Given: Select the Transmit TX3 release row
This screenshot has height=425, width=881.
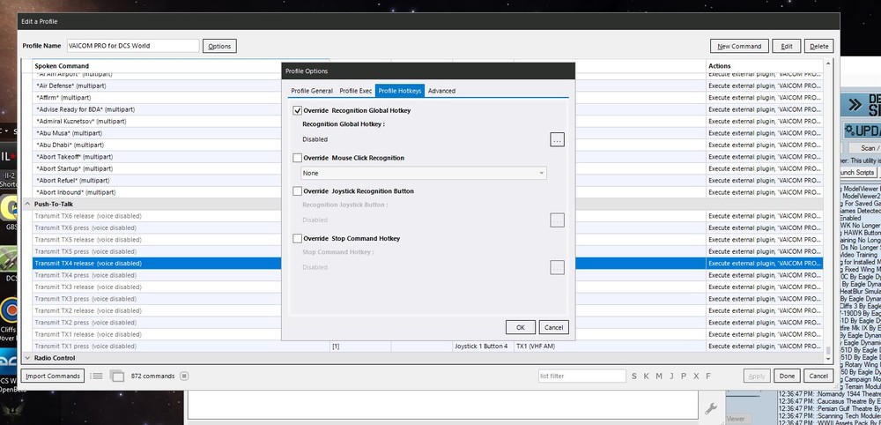Looking at the screenshot, I should pyautogui.click(x=427, y=287).
